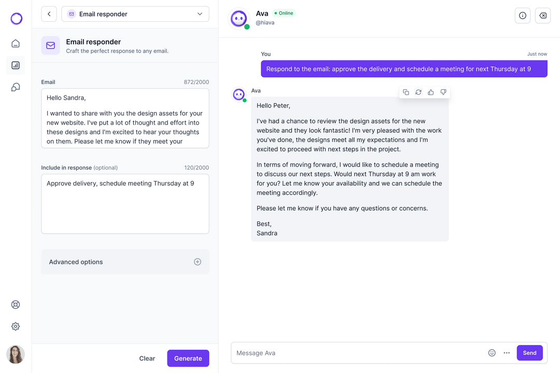The image size is (560, 373).
Task: Copy Ava's email response message
Action: point(406,92)
